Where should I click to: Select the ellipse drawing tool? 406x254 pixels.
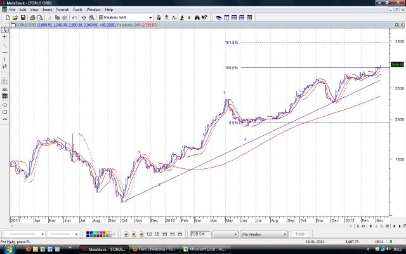pyautogui.click(x=5, y=104)
